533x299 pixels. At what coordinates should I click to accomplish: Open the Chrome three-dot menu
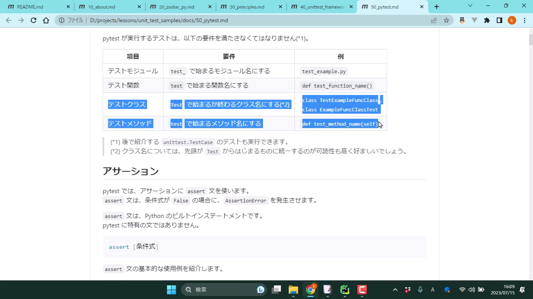524,21
